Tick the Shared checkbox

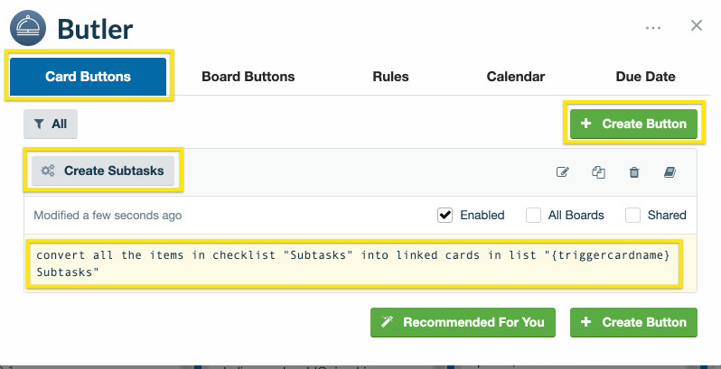click(x=632, y=216)
